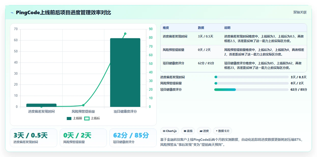Click the Chart.js tag
317x157 pixels.
[170, 131]
